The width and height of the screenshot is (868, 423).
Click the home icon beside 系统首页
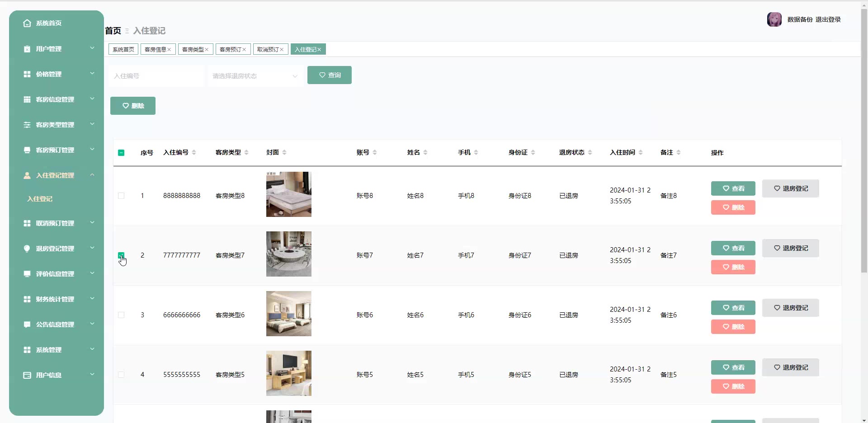click(27, 23)
